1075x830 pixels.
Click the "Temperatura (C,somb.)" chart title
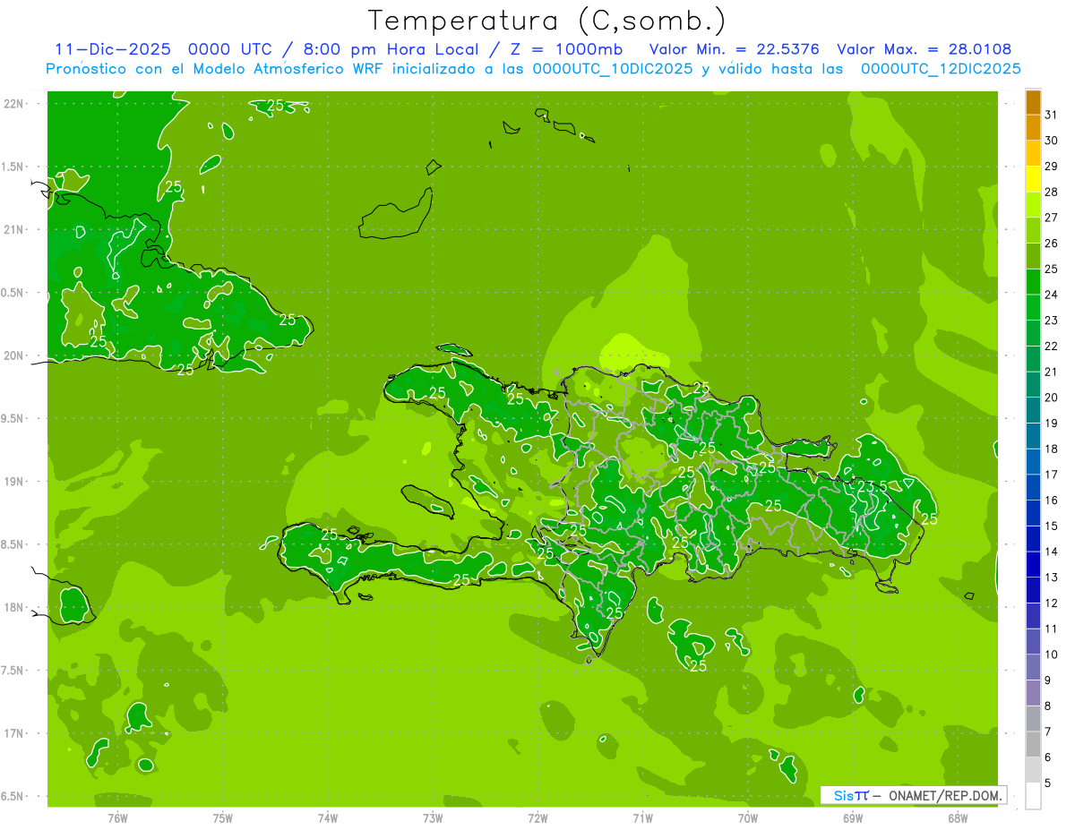pyautogui.click(x=546, y=21)
